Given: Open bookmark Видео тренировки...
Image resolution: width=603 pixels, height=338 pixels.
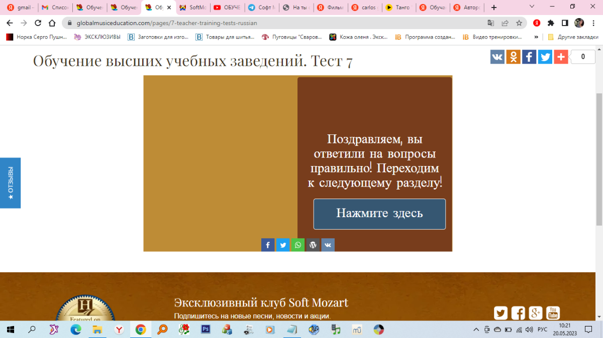Looking at the screenshot, I should (x=492, y=37).
